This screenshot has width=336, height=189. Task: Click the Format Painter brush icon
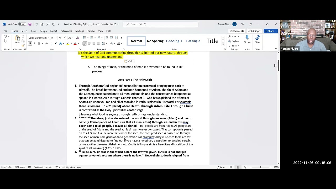click(23, 45)
